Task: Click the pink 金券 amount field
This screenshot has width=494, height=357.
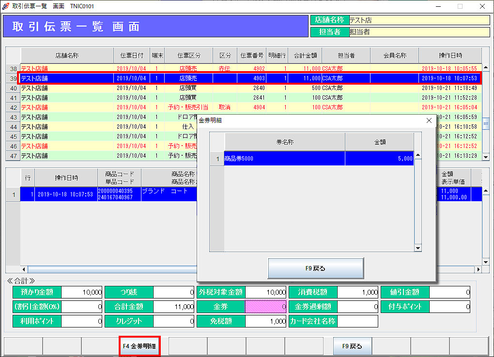Action: (x=266, y=307)
